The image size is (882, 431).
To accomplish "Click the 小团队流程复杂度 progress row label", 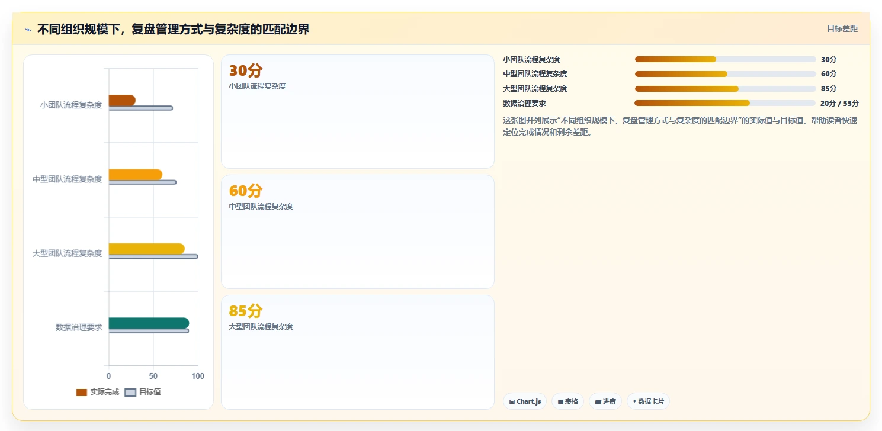I will click(x=532, y=59).
